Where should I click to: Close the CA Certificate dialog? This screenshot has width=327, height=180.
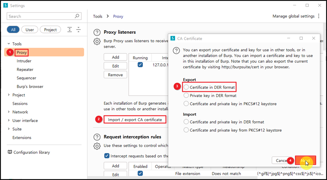point(313,38)
